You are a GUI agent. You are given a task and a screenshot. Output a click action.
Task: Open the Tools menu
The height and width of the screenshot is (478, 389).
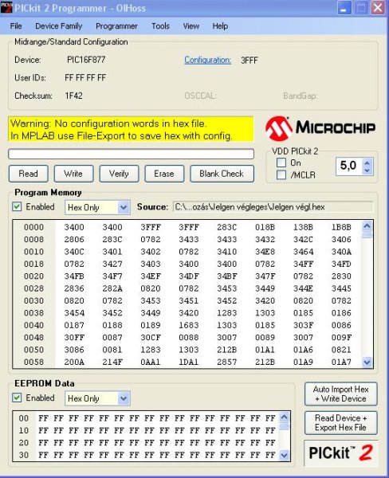[160, 26]
